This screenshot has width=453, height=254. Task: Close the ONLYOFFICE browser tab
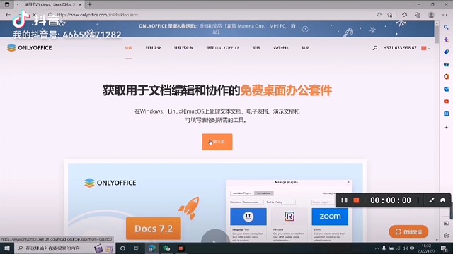[x=80, y=4]
